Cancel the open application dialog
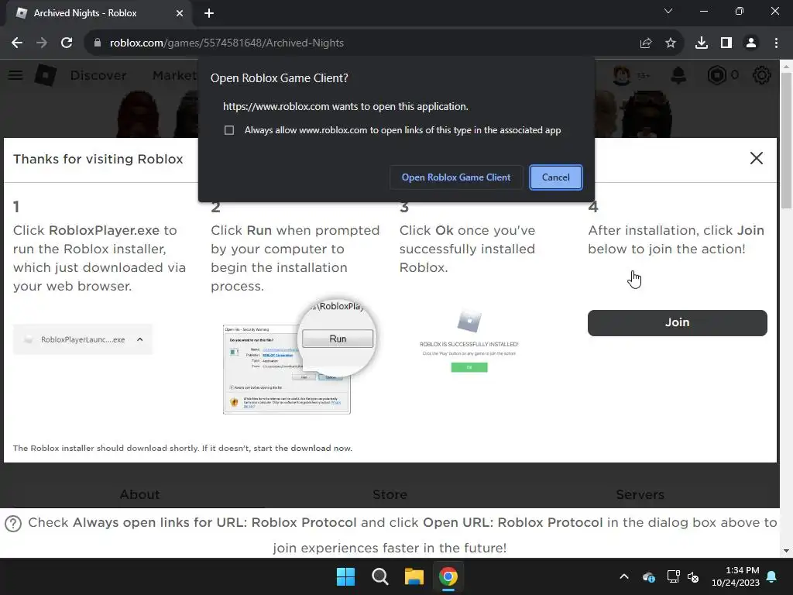Screen dimensions: 793x595 (556, 177)
